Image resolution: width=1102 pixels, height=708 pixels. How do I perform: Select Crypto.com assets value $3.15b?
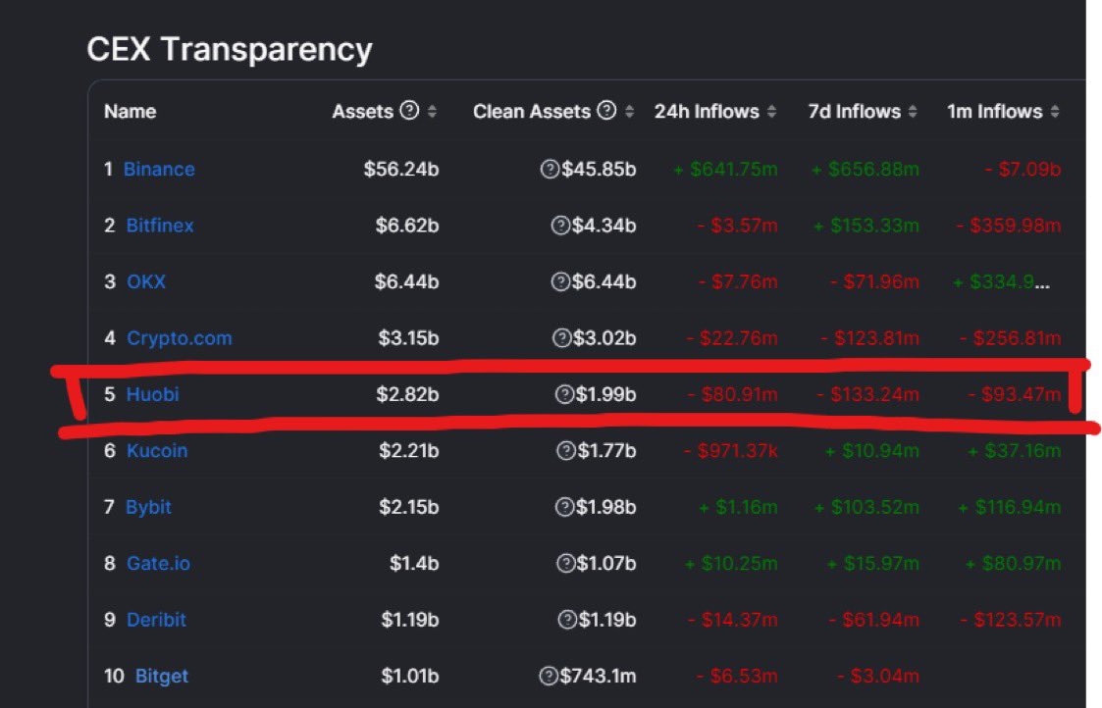click(x=408, y=338)
